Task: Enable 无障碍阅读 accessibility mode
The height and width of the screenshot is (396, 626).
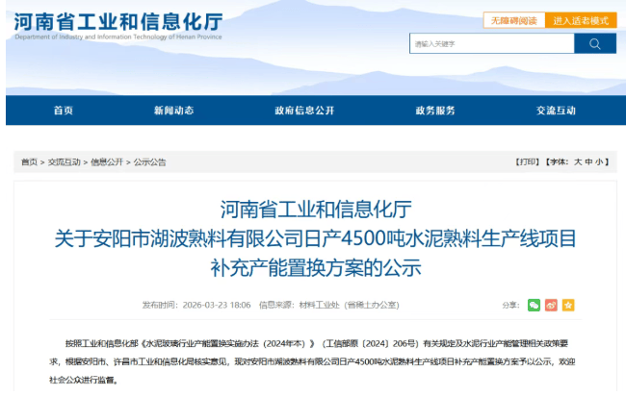Action: pyautogui.click(x=513, y=20)
